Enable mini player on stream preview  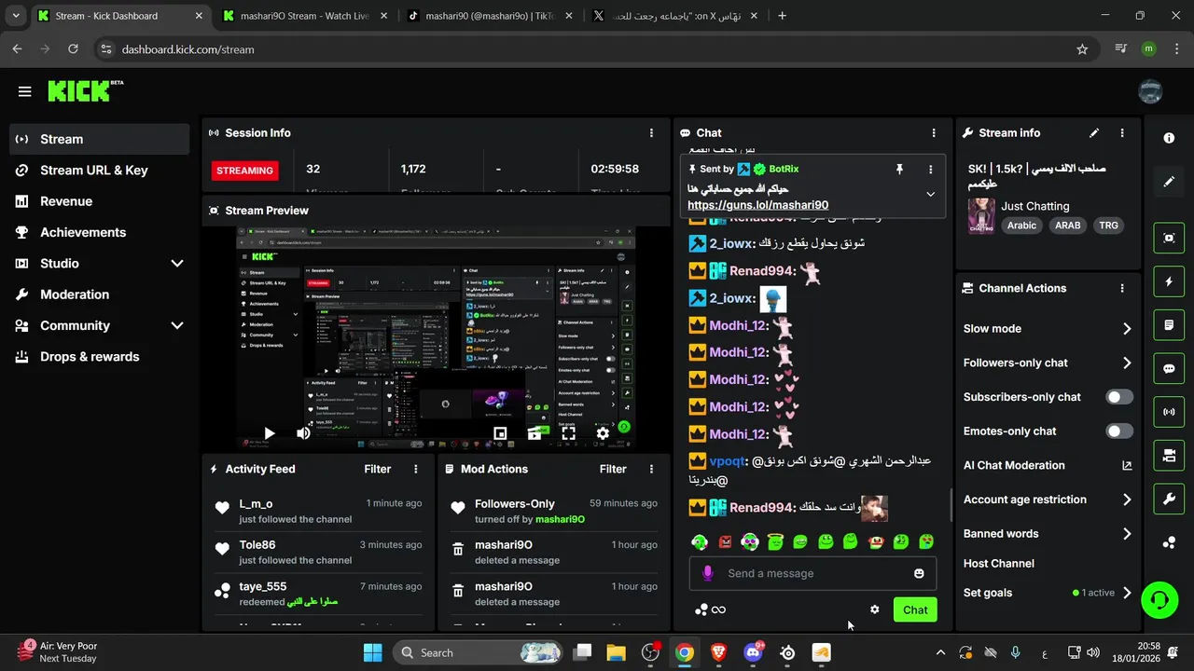(500, 433)
